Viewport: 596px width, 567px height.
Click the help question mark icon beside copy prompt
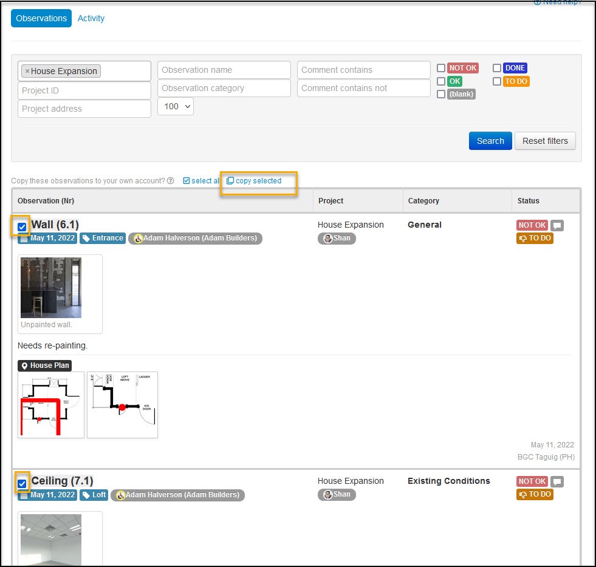click(x=171, y=181)
